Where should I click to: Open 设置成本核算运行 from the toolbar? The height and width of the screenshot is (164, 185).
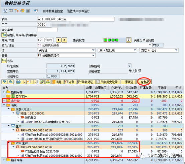pyautogui.click(x=78, y=11)
